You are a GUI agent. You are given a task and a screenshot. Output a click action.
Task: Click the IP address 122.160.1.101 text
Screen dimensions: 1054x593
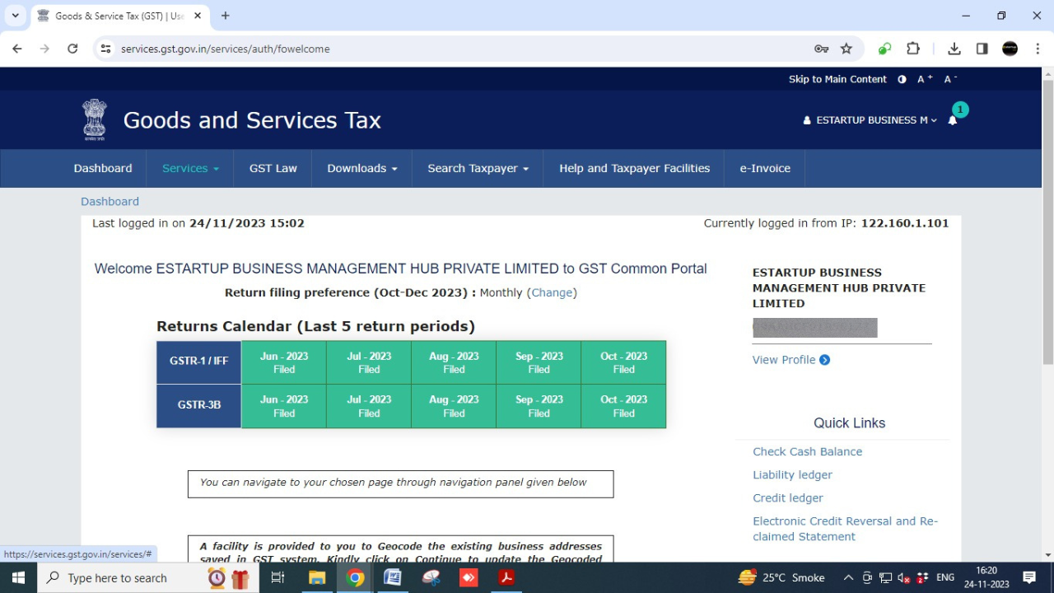pyautogui.click(x=905, y=223)
